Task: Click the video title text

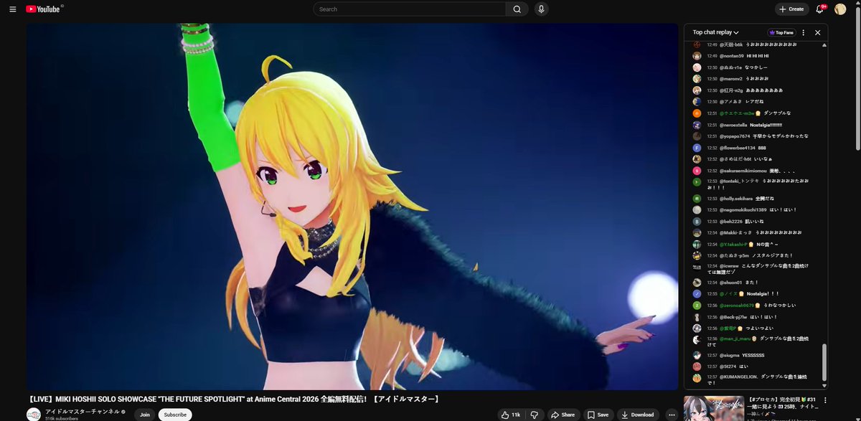Action: point(233,399)
